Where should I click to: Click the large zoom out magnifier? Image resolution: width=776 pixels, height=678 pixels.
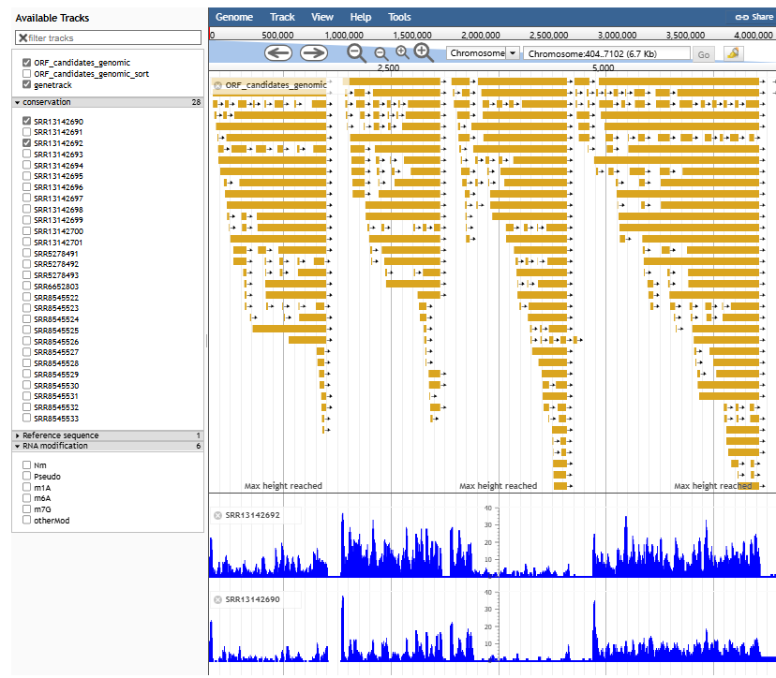click(x=356, y=53)
